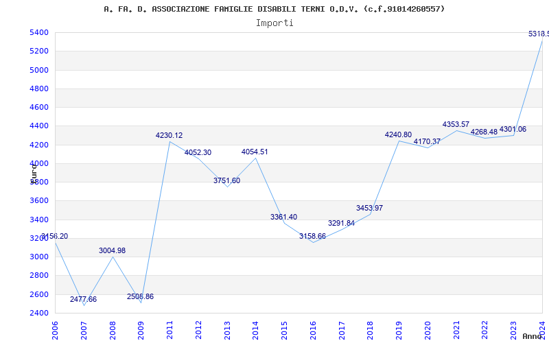Click the x-axis year label 2021
549x343 pixels.
tap(456, 331)
